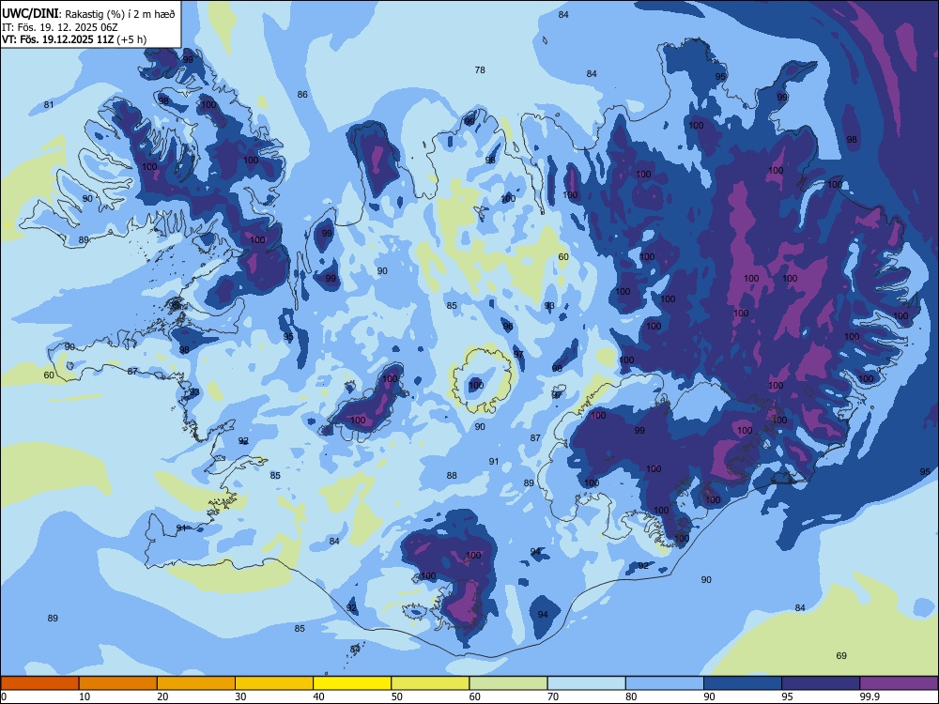This screenshot has height=704, width=939.
Task: Click the purple legend swatch above 99.9
Action: tap(899, 683)
